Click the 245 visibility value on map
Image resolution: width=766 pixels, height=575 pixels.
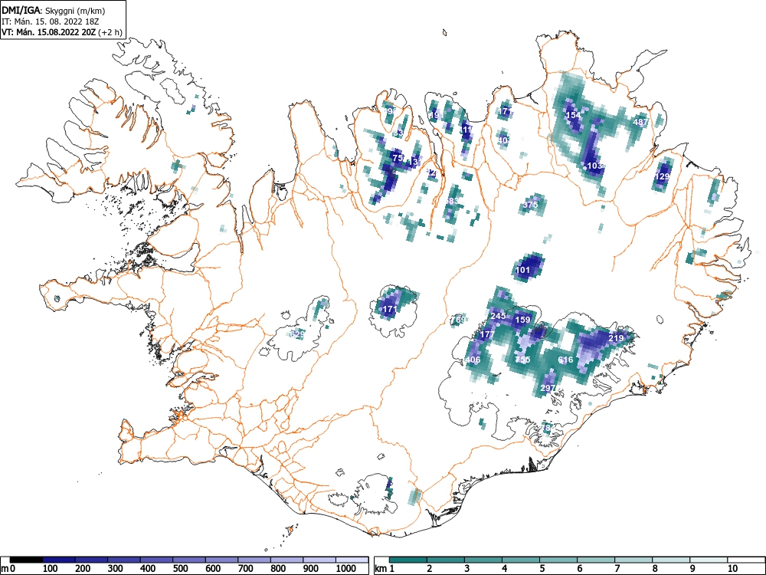498,316
